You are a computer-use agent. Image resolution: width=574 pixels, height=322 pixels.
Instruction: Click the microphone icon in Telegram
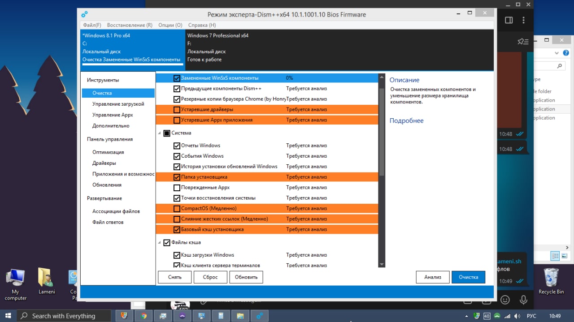click(x=523, y=300)
